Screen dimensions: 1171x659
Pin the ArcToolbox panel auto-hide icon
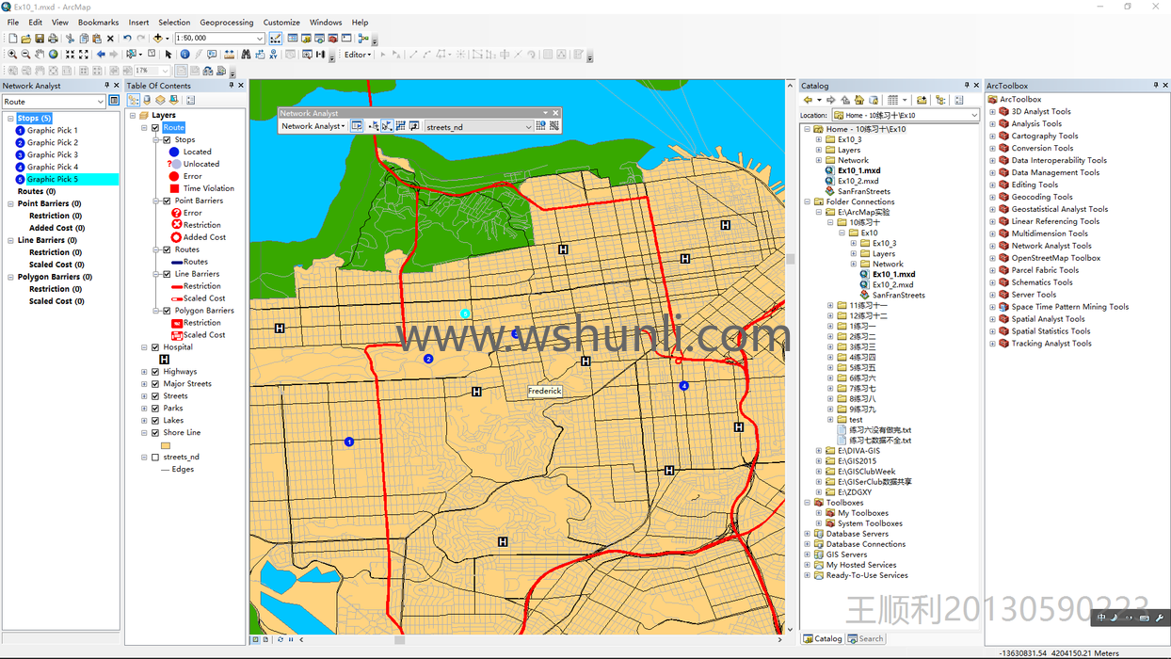pyautogui.click(x=1155, y=86)
